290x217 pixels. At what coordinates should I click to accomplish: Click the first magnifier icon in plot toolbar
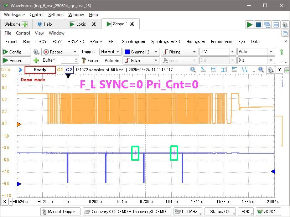point(193,70)
